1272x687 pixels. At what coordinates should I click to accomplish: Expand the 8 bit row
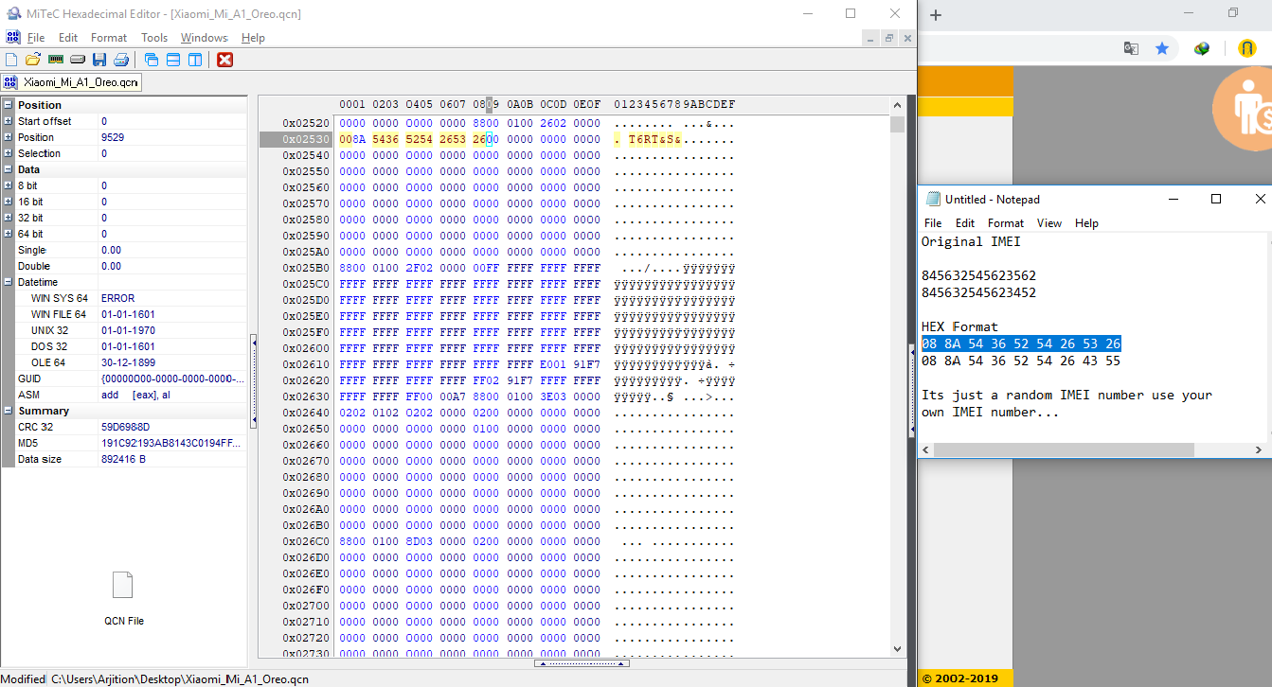[9, 185]
